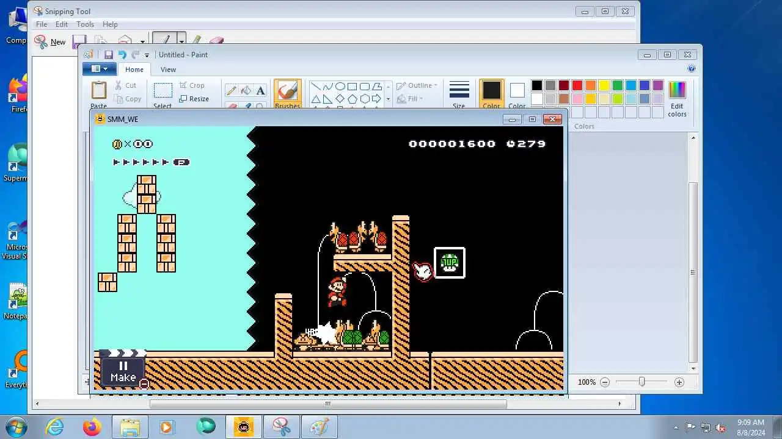Switch to the View tab in Paint
The image size is (782, 439).
click(x=168, y=70)
